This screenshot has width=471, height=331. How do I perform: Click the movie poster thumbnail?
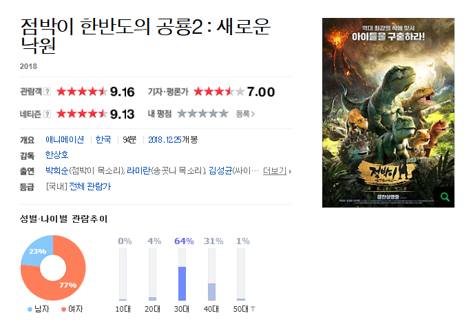tap(388, 112)
